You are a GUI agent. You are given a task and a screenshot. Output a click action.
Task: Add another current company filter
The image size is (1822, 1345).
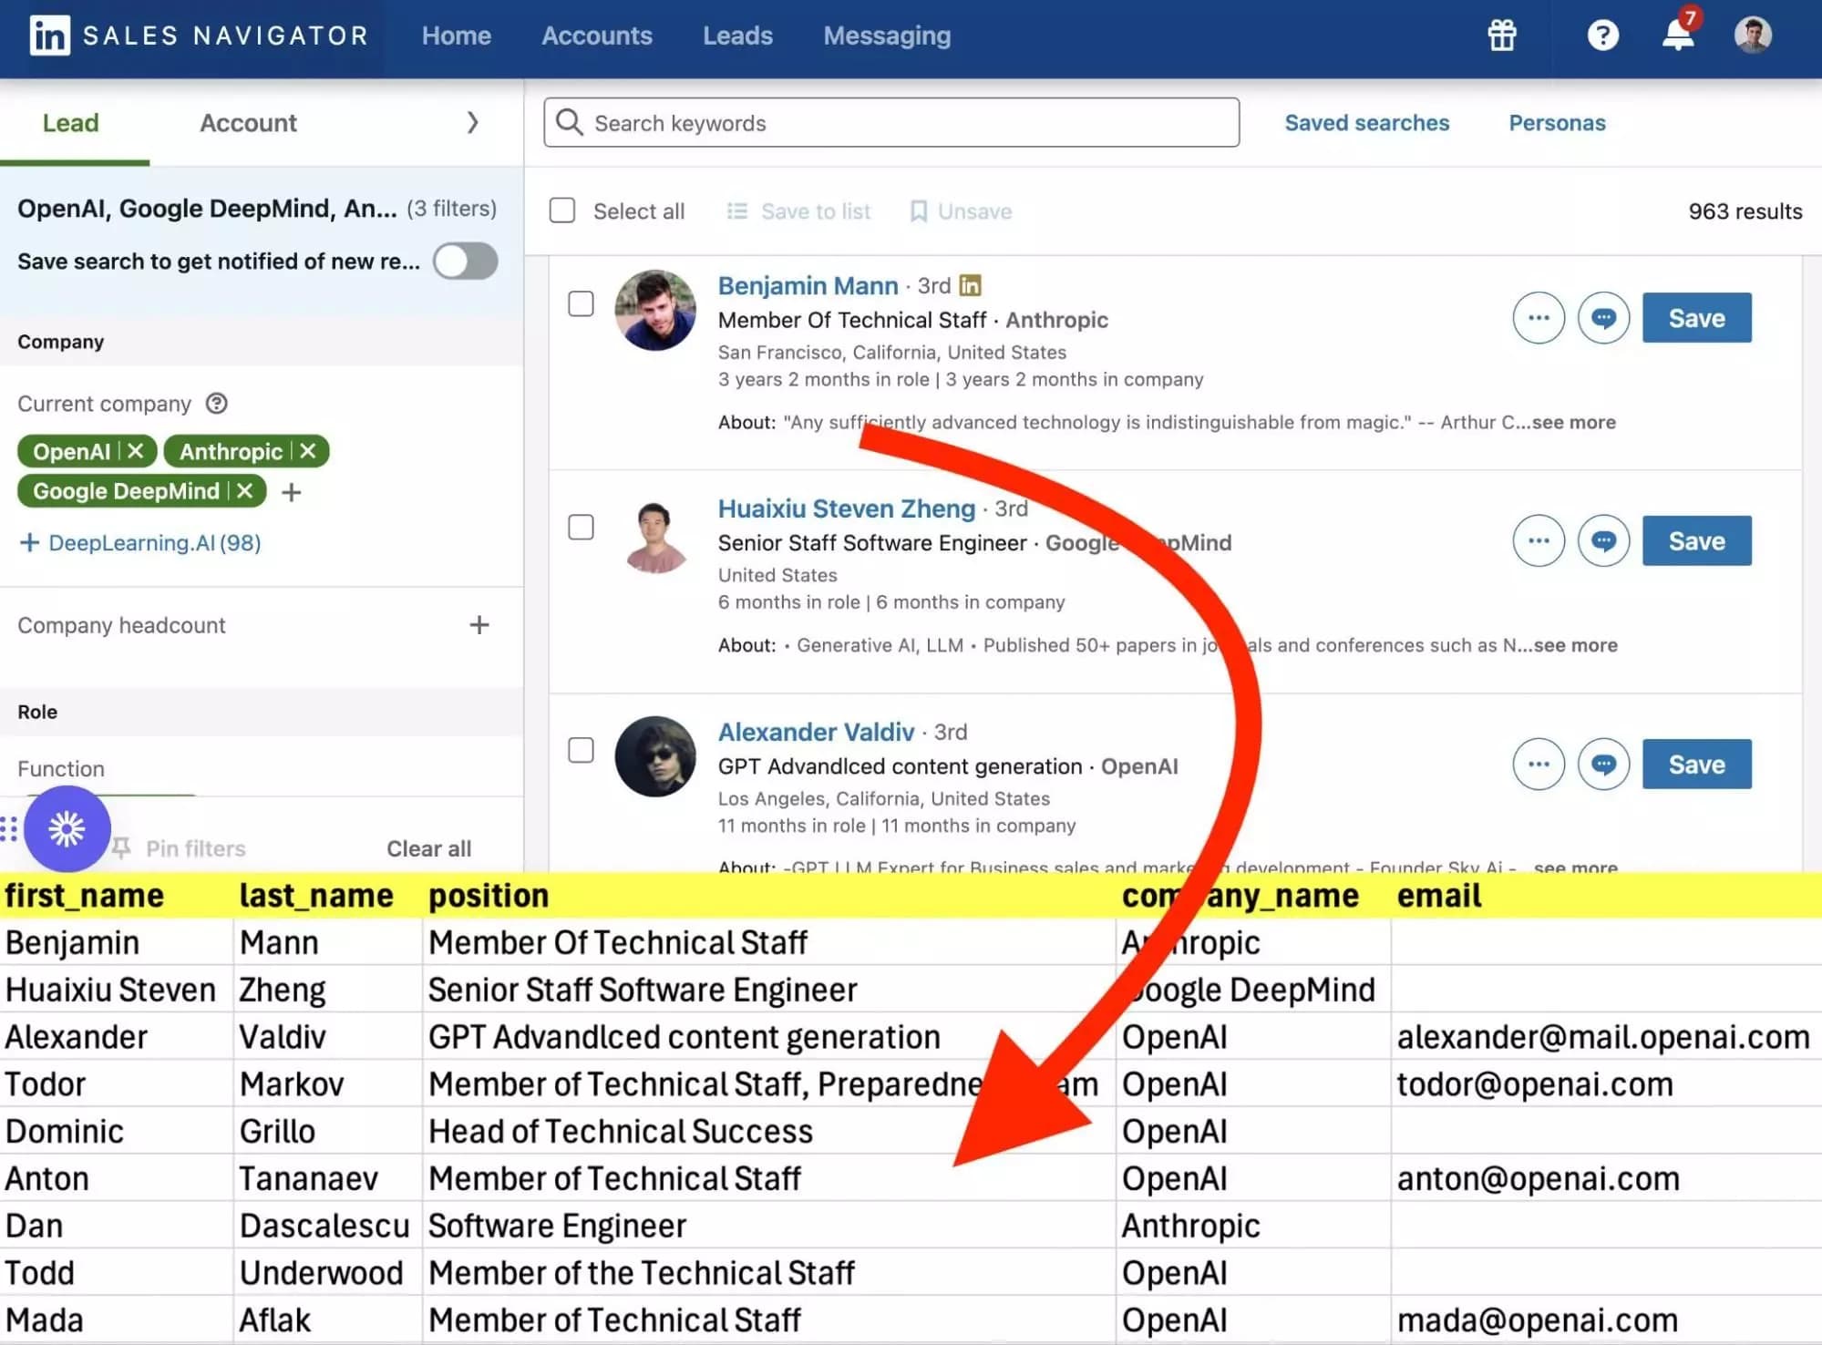coord(291,491)
